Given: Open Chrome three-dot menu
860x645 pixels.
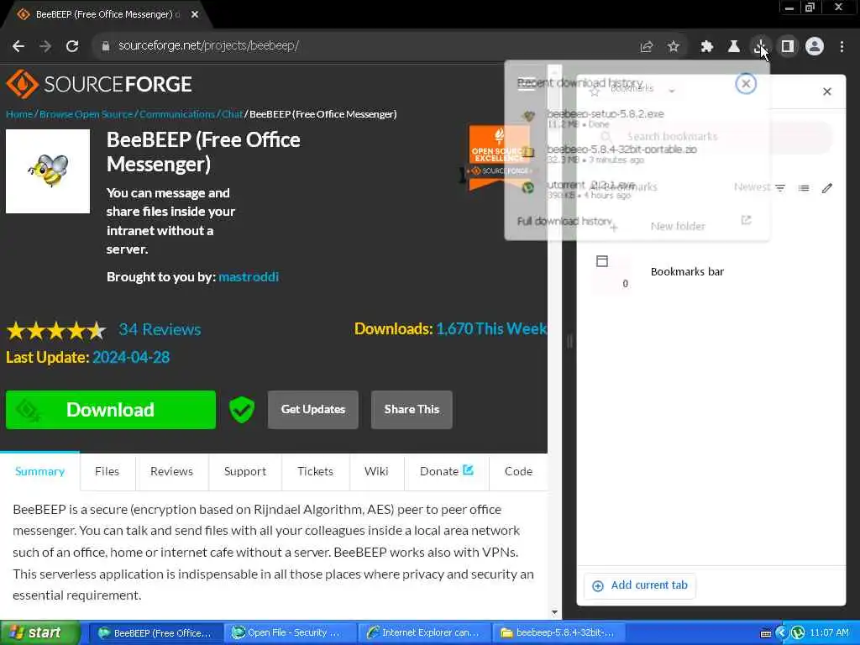Looking at the screenshot, I should [x=842, y=47].
